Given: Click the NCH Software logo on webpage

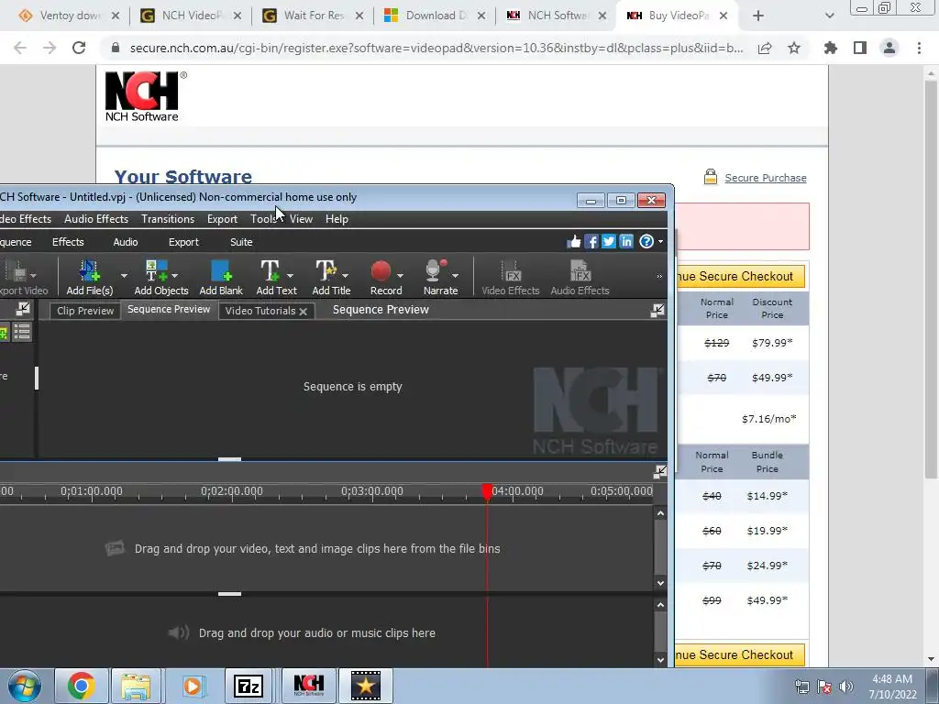Looking at the screenshot, I should tap(144, 96).
